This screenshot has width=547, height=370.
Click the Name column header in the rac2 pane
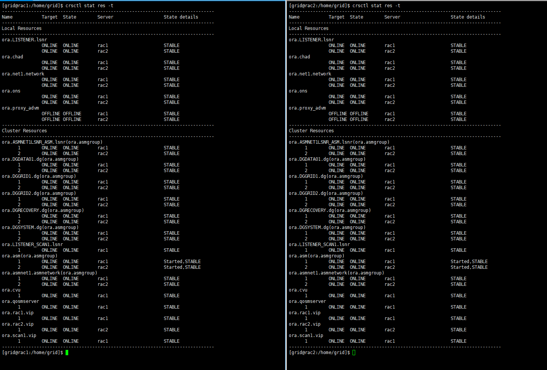click(294, 17)
